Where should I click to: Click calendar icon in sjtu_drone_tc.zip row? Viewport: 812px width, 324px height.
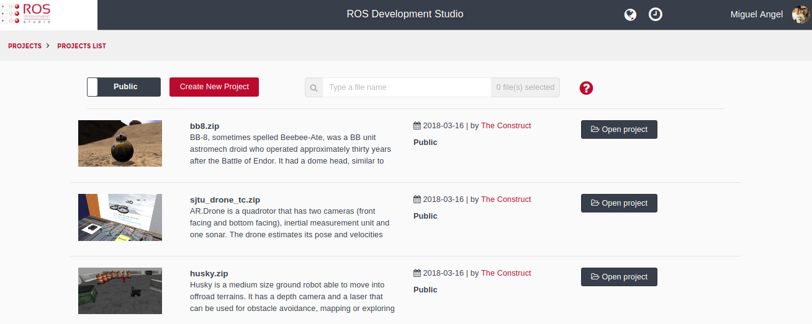tap(417, 199)
